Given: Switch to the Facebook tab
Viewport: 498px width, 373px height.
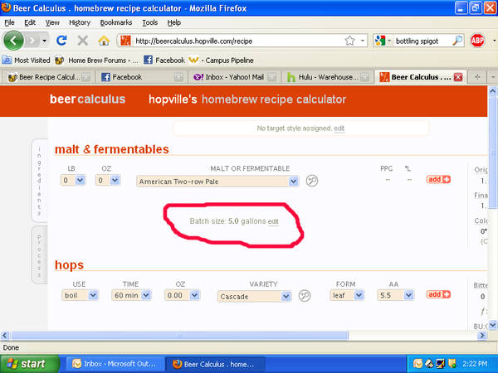Looking at the screenshot, I should tap(141, 77).
